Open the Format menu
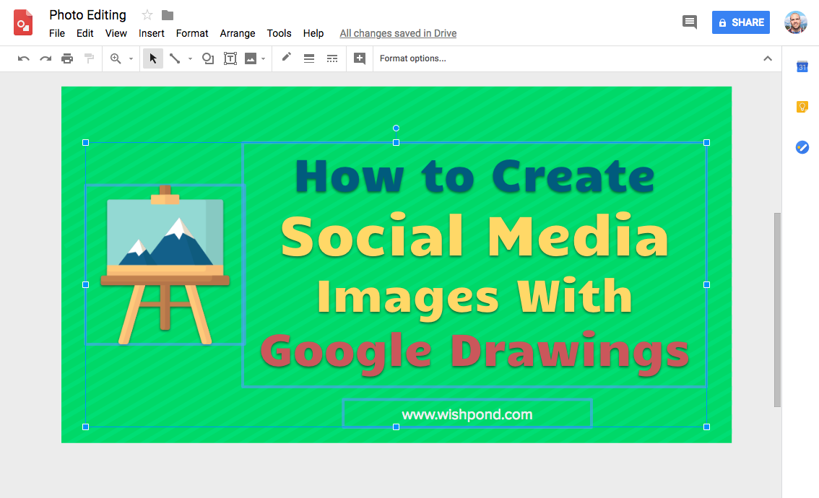The width and height of the screenshot is (819, 498). point(192,33)
